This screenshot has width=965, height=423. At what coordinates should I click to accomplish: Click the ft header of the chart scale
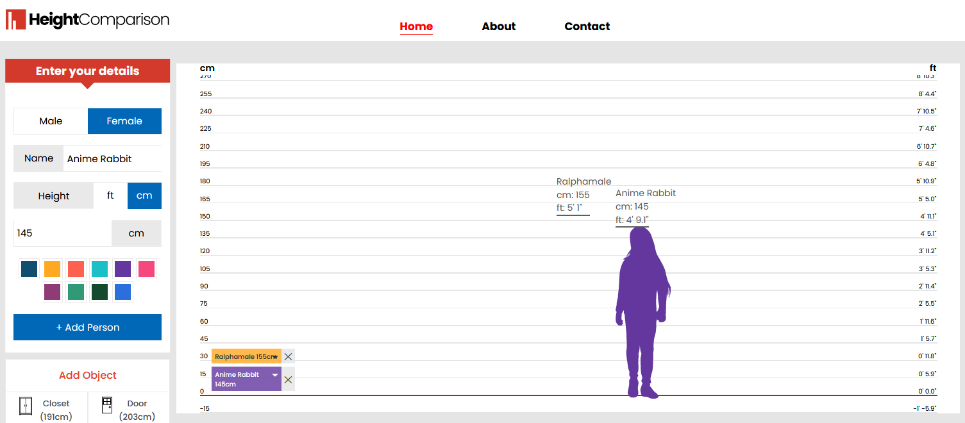tap(933, 68)
